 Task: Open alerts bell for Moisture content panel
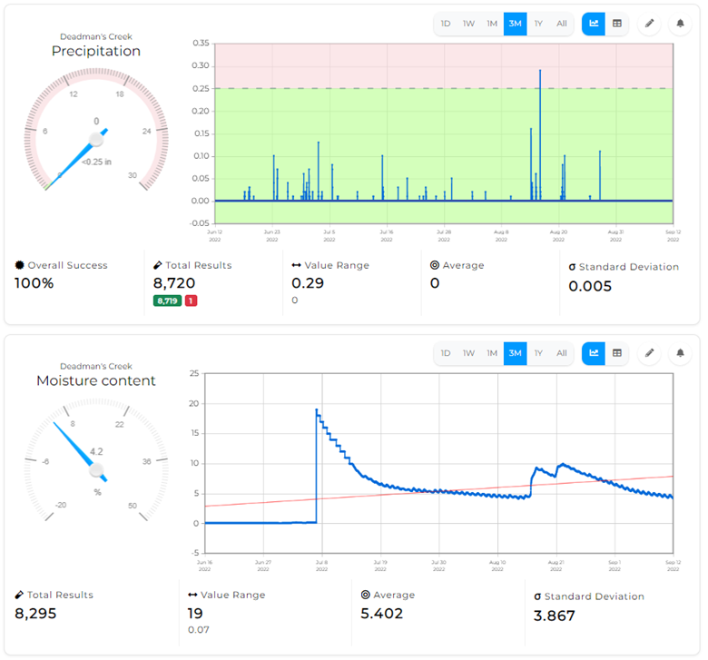[680, 353]
